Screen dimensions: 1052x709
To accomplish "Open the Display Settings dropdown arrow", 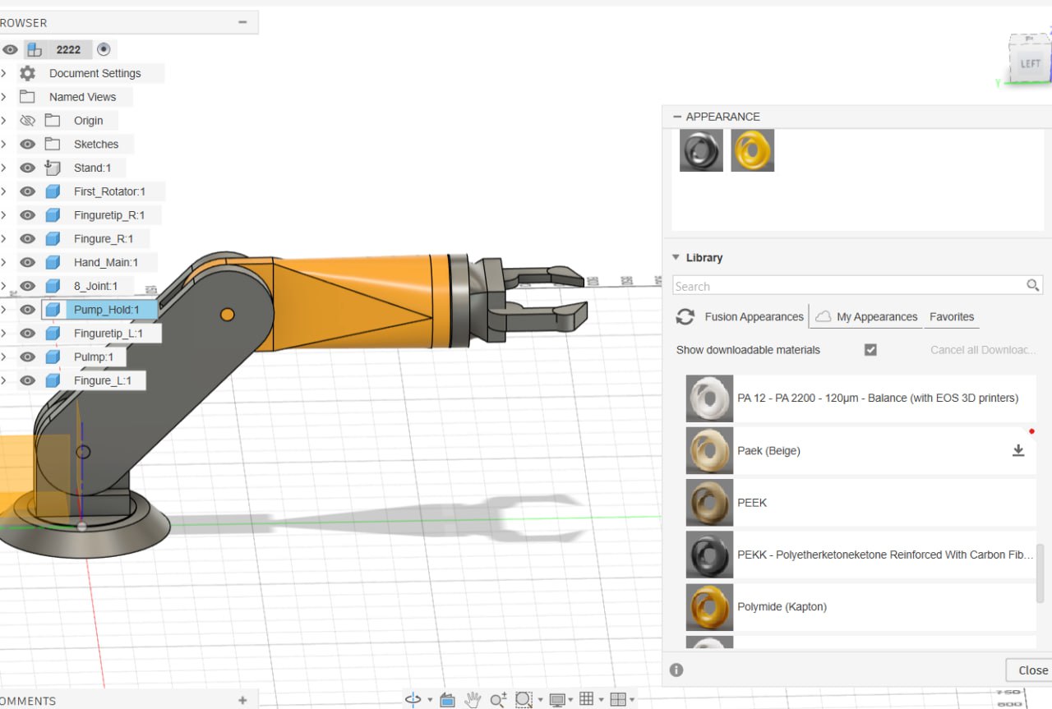I will (x=570, y=701).
